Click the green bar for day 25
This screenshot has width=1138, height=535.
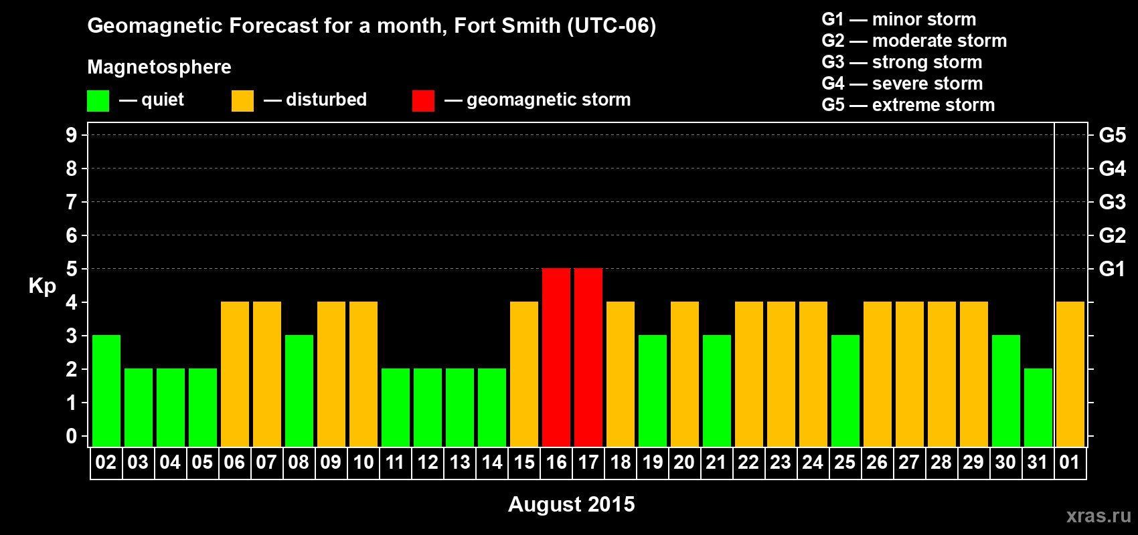[845, 391]
